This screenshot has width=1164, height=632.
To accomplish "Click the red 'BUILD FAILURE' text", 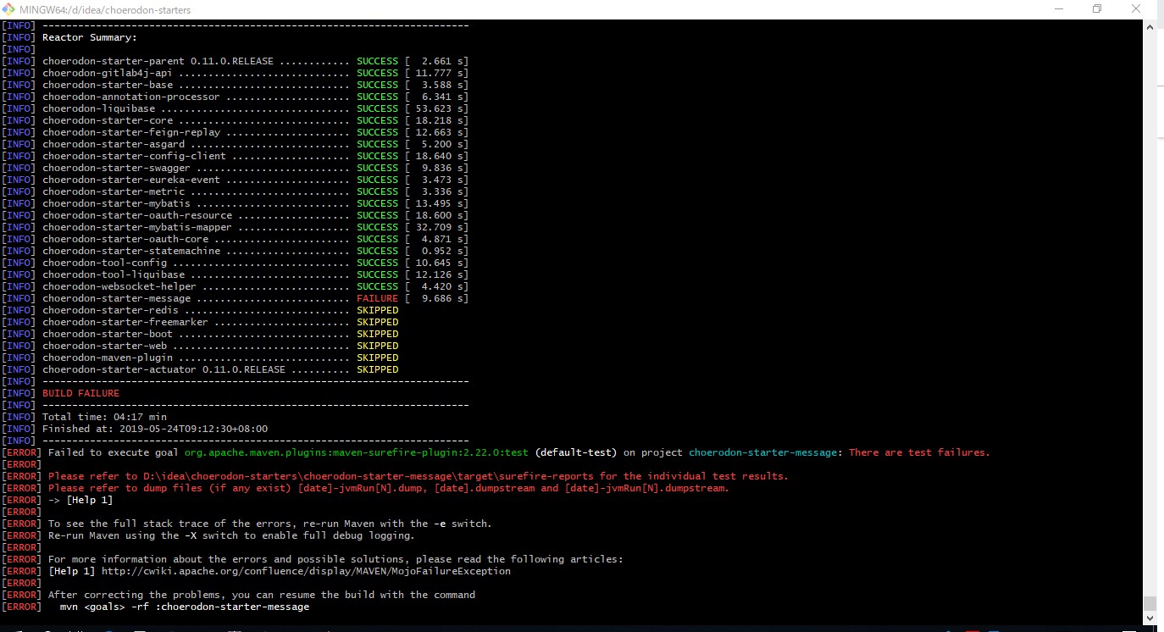I will point(80,393).
